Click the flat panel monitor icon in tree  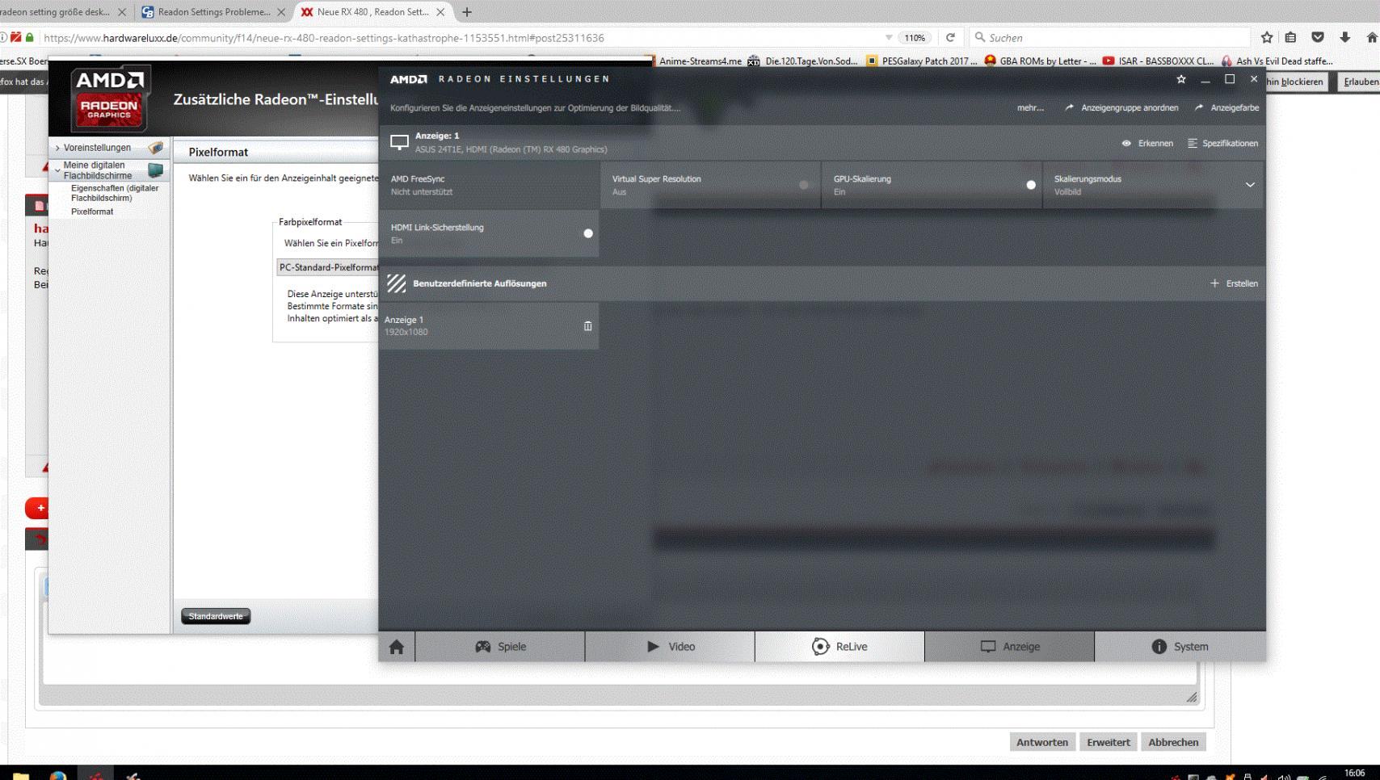point(155,170)
